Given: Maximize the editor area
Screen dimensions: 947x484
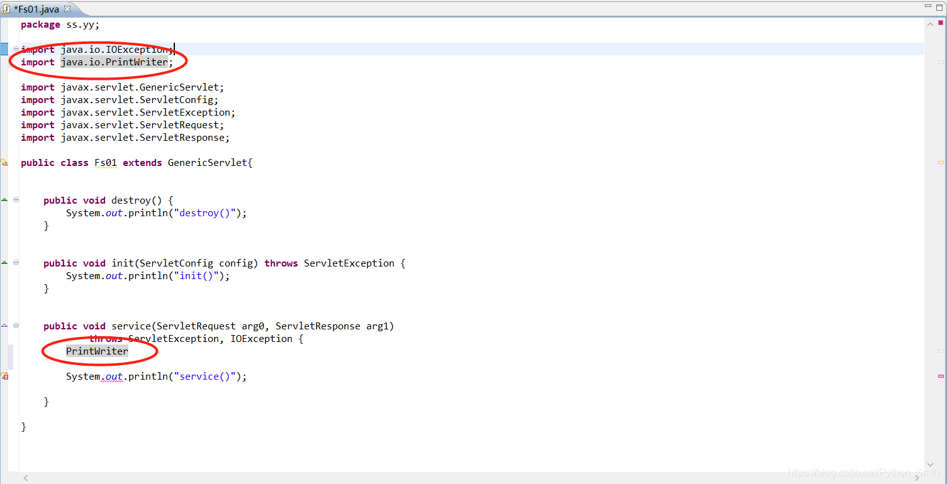Looking at the screenshot, I should coord(939,7).
